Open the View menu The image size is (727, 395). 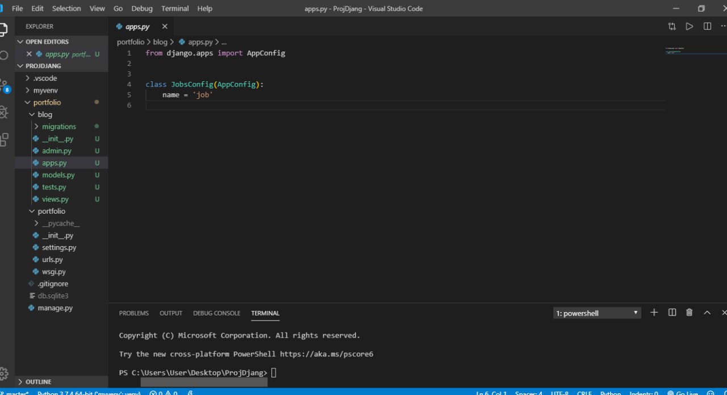97,9
